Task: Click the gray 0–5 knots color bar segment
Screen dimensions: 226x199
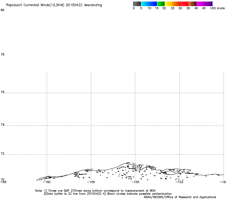Action: click(137, 4)
